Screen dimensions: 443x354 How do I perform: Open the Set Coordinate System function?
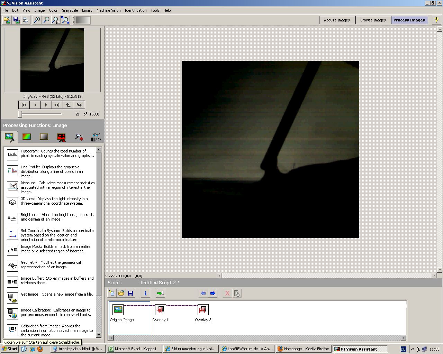(12, 234)
